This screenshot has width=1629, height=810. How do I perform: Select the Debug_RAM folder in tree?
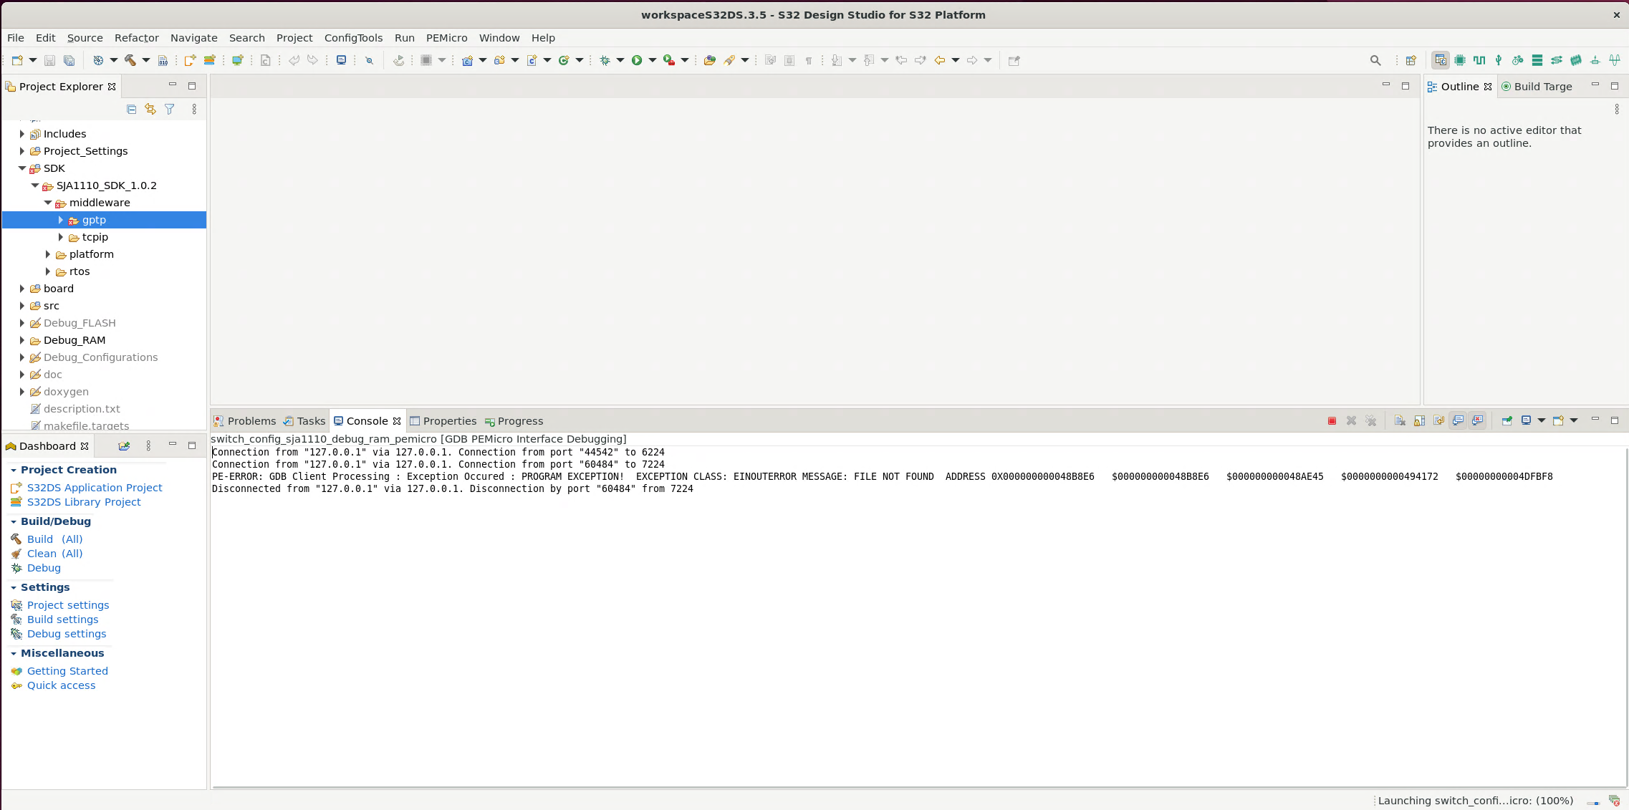(75, 340)
